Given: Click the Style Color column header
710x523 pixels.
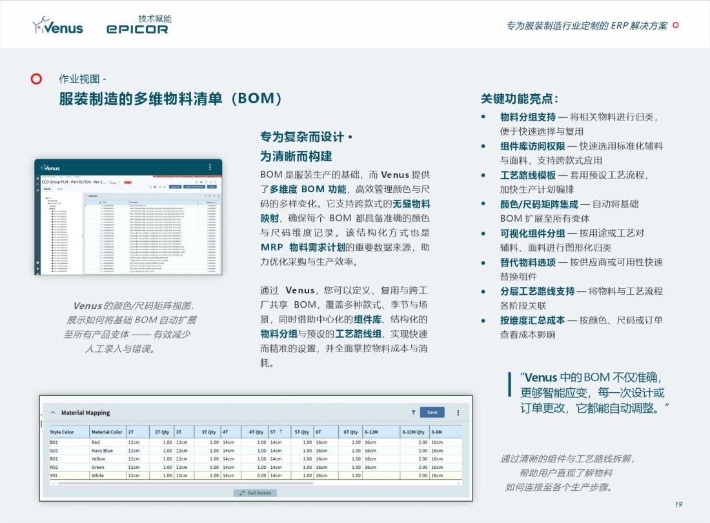Looking at the screenshot, I should (x=69, y=432).
